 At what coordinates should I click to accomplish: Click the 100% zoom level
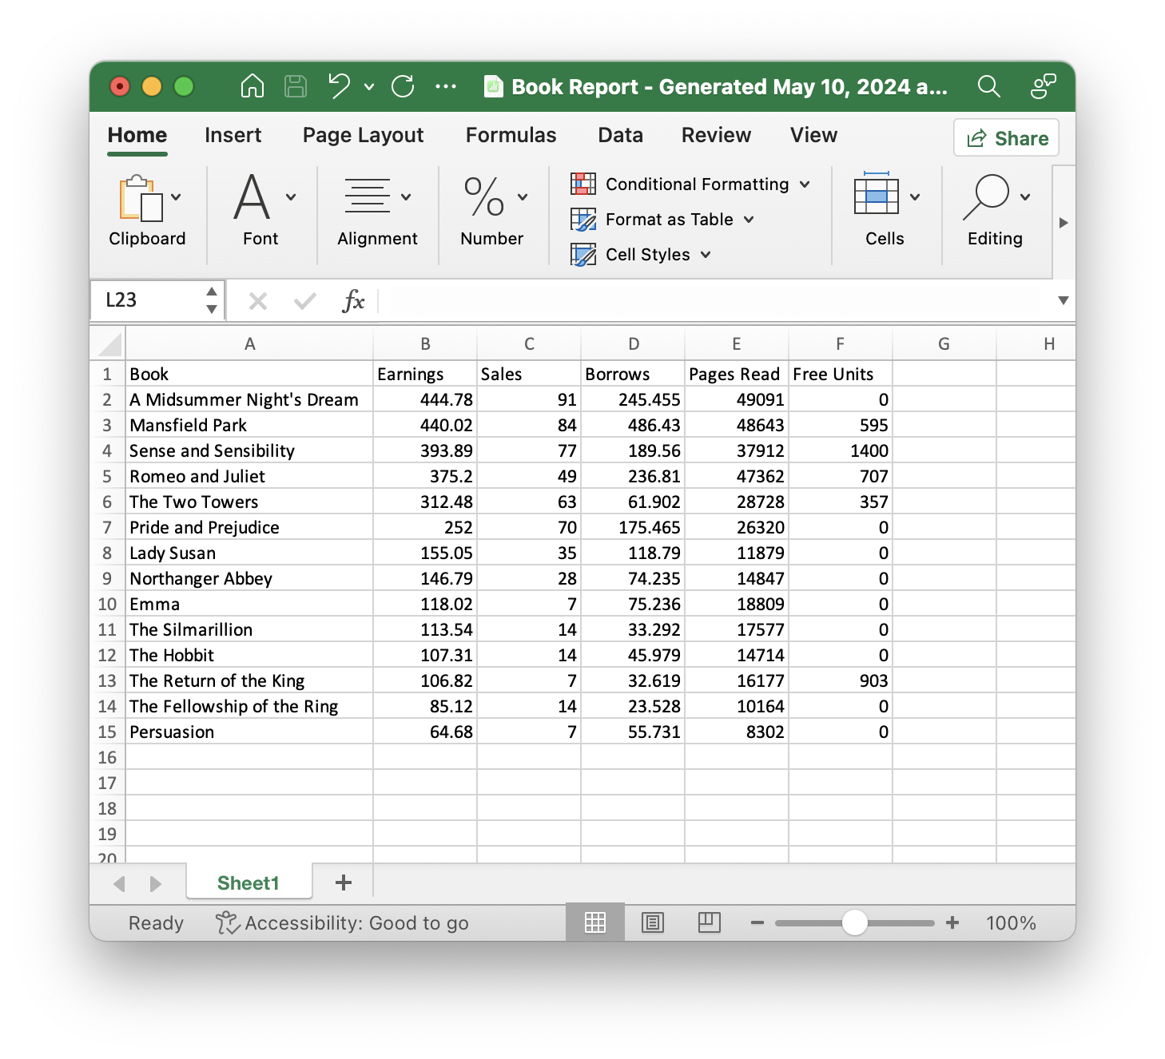pyautogui.click(x=1011, y=923)
